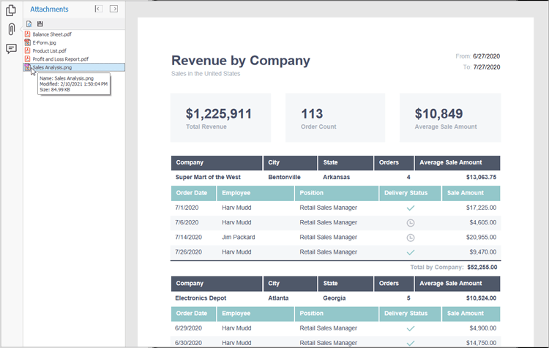
Task: Show the Comments panel via speech bubble icon
Action: (11, 49)
